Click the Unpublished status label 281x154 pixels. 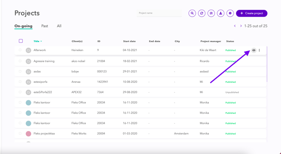coord(232,92)
